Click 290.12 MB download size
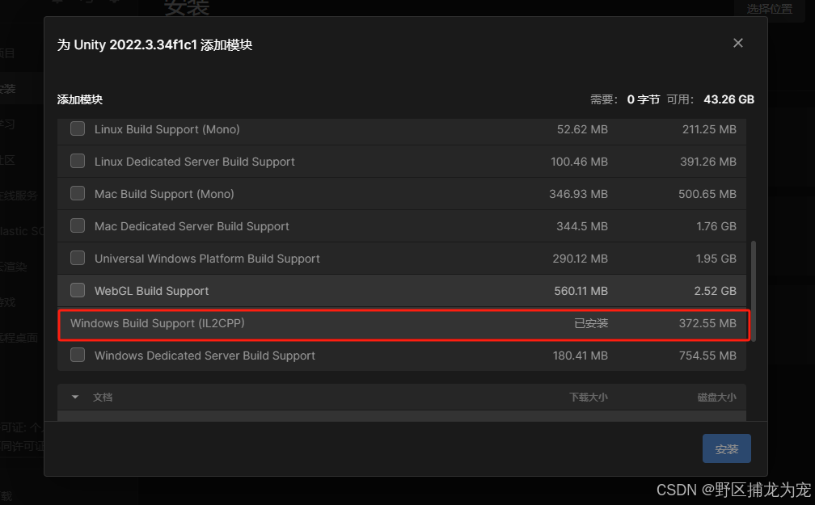The image size is (815, 505). tap(580, 259)
